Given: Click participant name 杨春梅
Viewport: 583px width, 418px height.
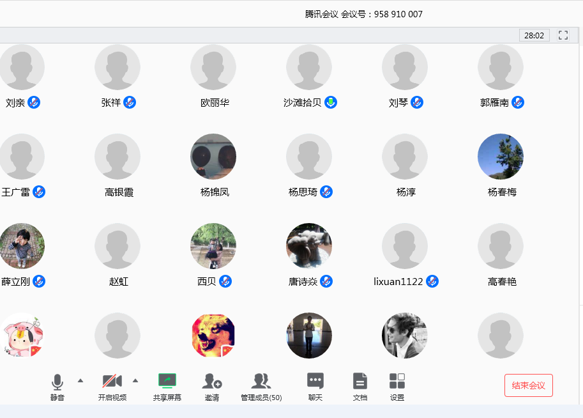Looking at the screenshot, I should [x=502, y=192].
